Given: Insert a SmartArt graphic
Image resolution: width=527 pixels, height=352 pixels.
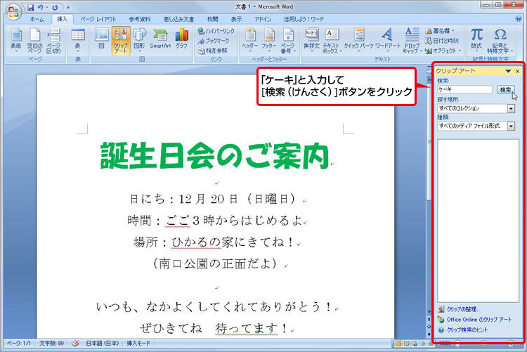Looking at the screenshot, I should pos(160,39).
